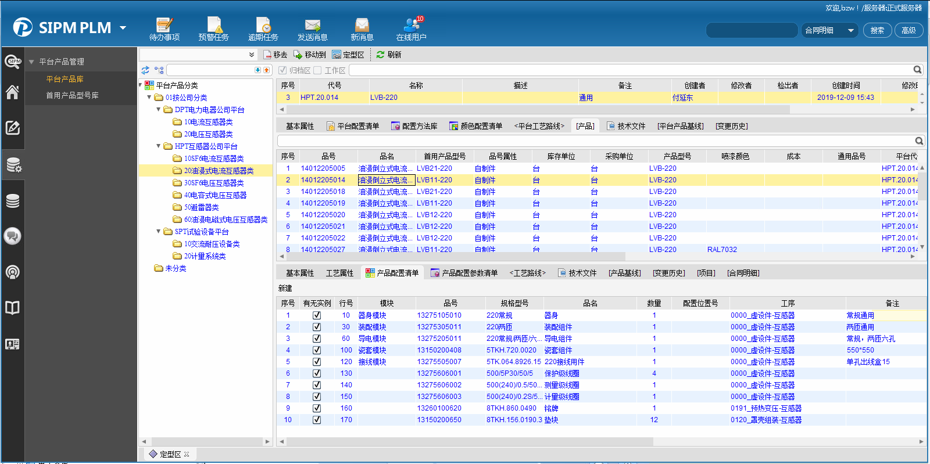930x464 pixels.
Task: Uncheck 有无实例 checkbox in row 10
Action: coord(317,420)
